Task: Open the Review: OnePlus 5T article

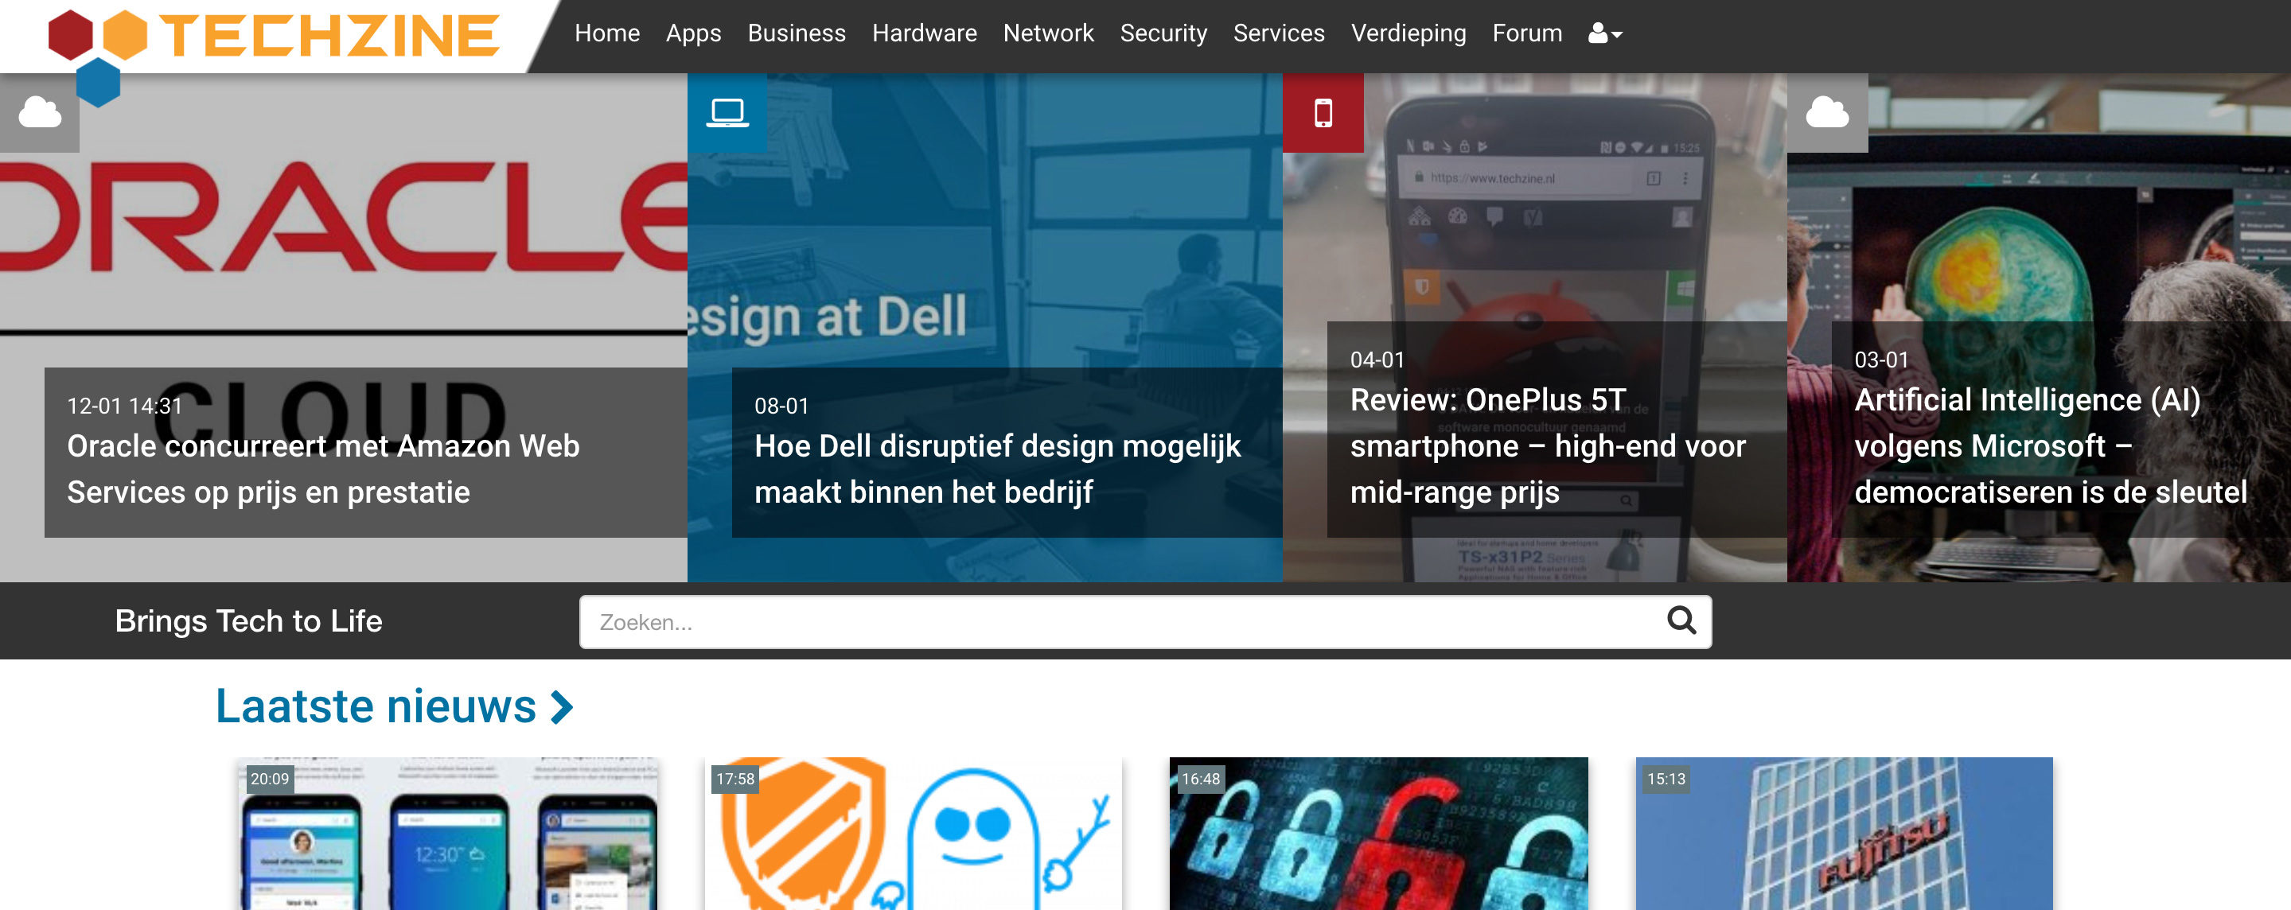Action: [1548, 445]
